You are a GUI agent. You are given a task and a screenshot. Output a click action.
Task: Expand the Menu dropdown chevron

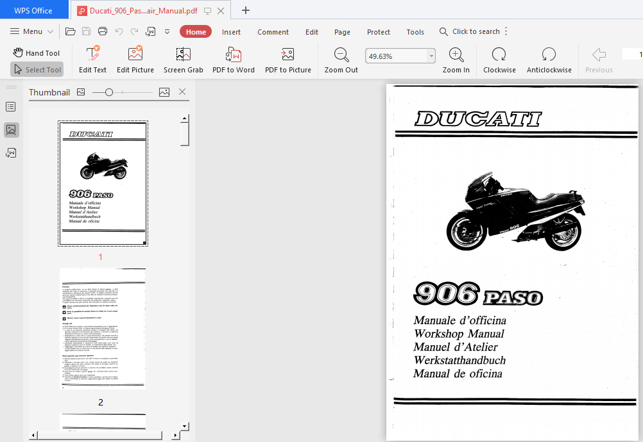click(51, 31)
